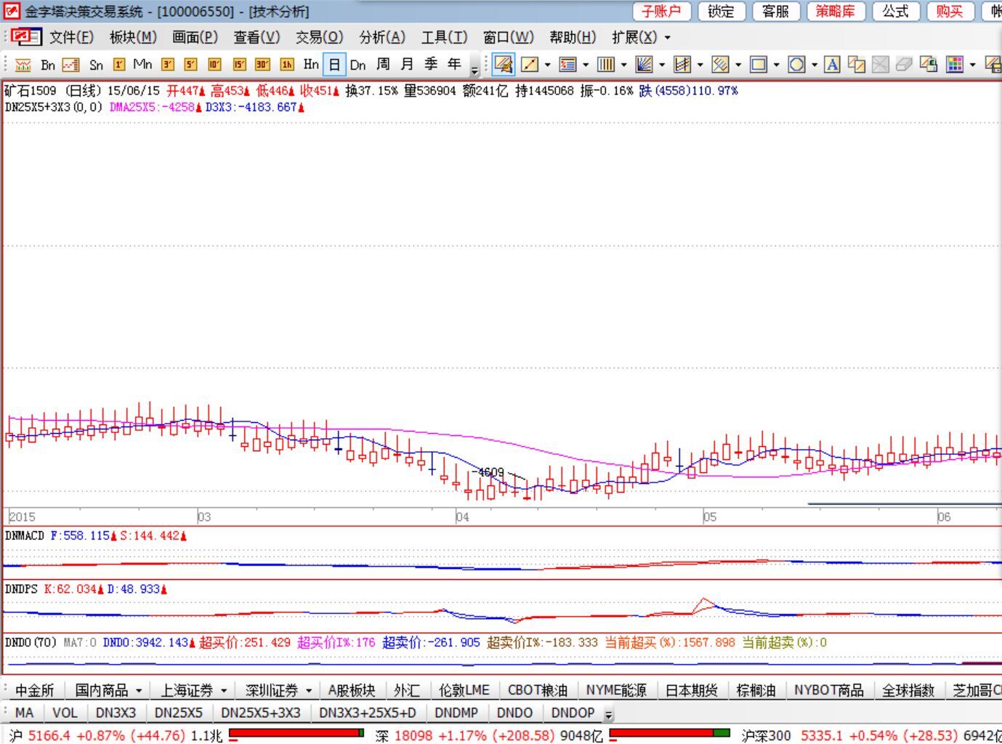Select the Mn custom minute period
This screenshot has width=1002, height=744.
(x=142, y=65)
